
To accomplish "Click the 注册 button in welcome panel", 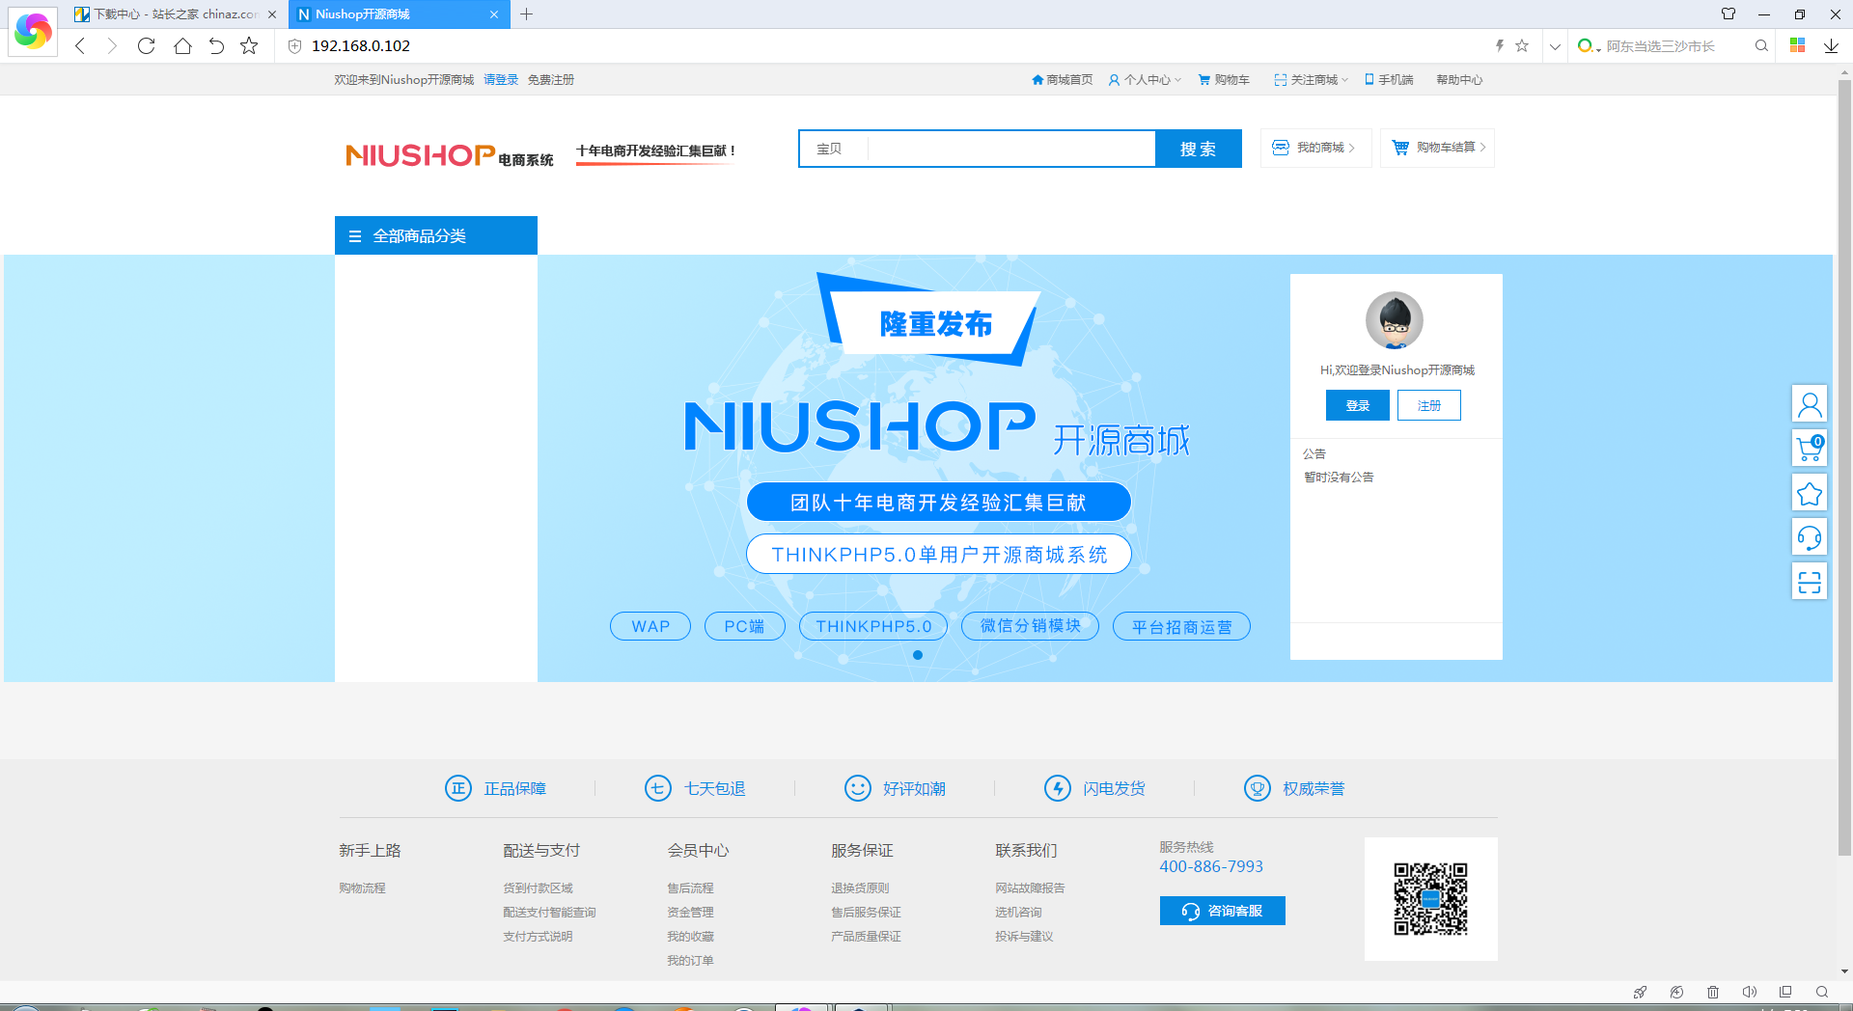I will point(1428,406).
